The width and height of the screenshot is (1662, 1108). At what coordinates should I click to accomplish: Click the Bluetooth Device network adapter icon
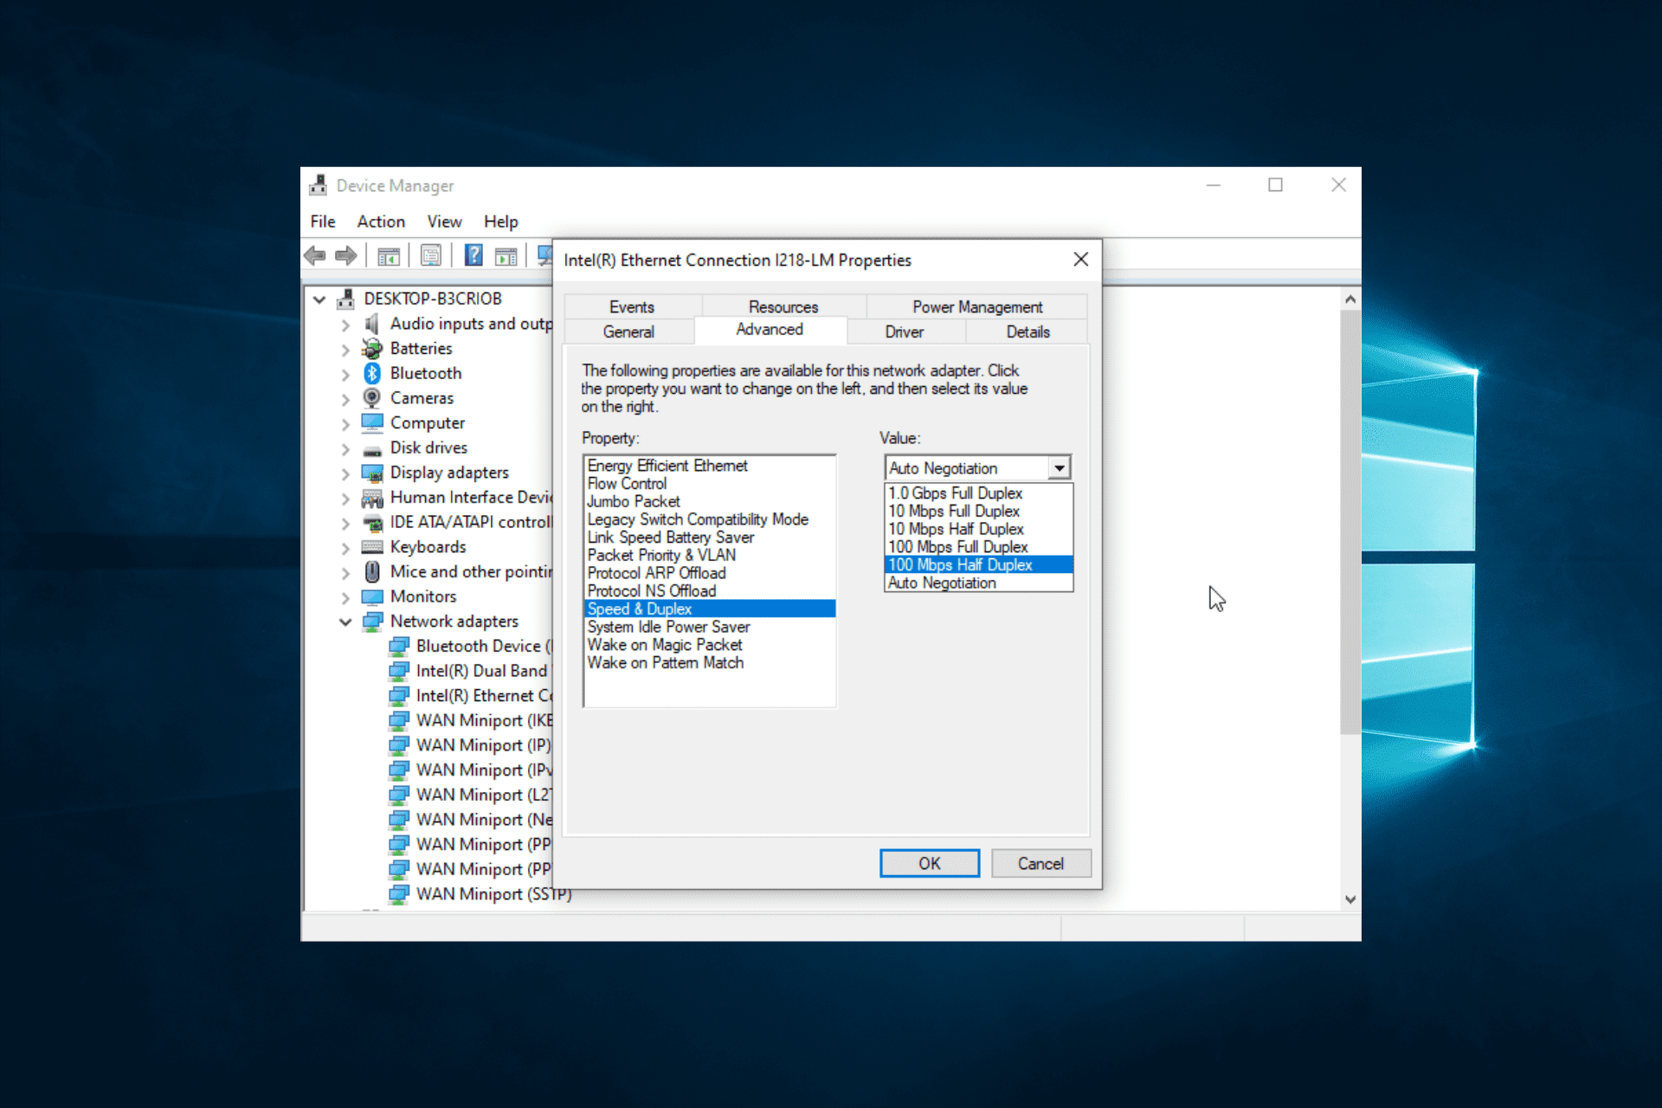pyautogui.click(x=398, y=646)
